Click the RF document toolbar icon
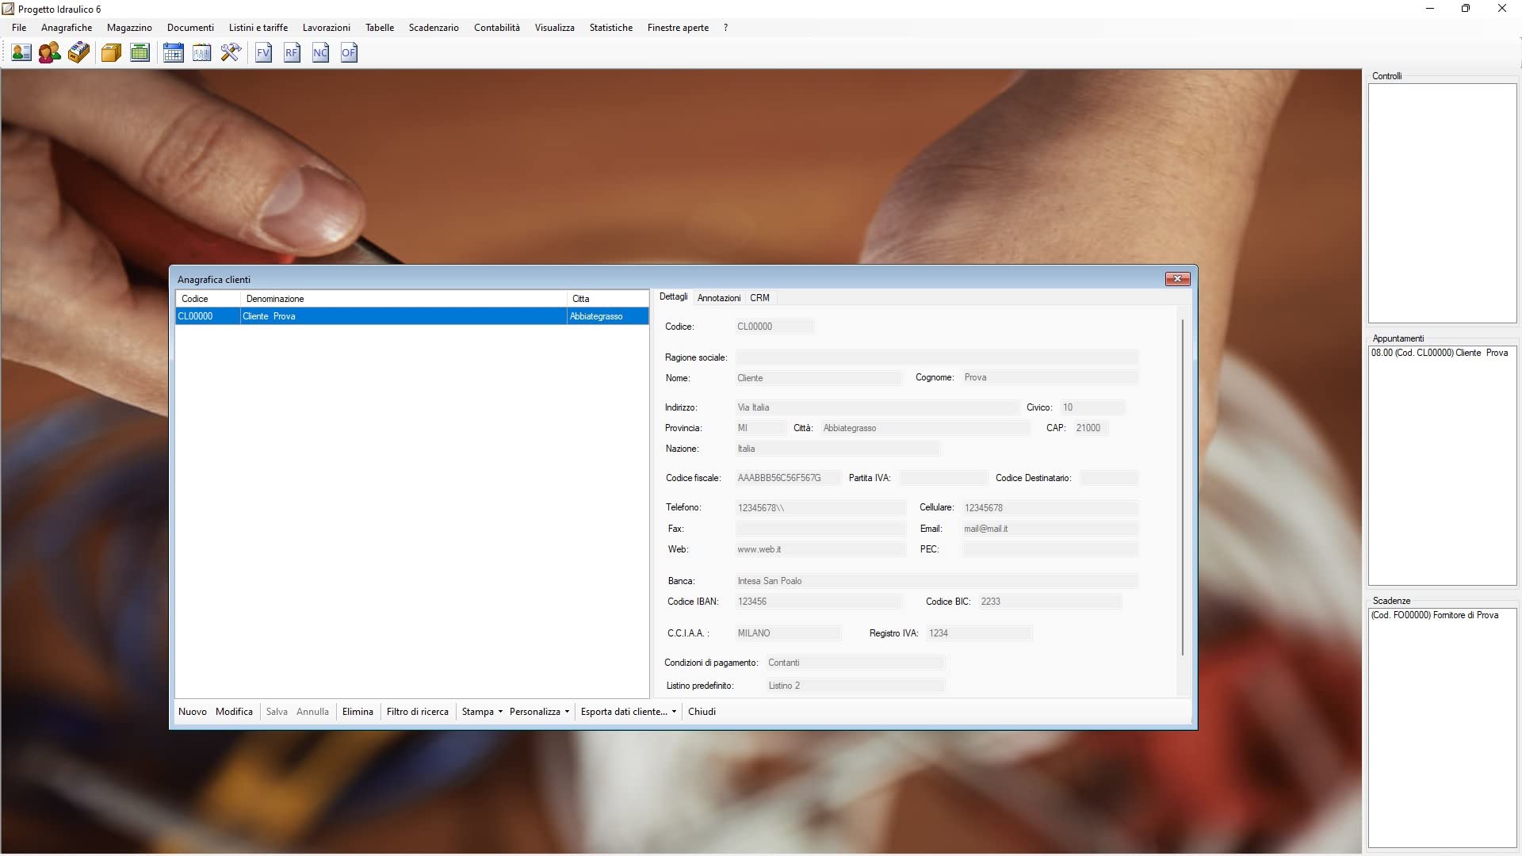The height and width of the screenshot is (856, 1522). (292, 53)
